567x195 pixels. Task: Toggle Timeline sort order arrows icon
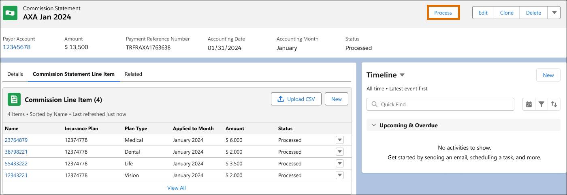554,104
